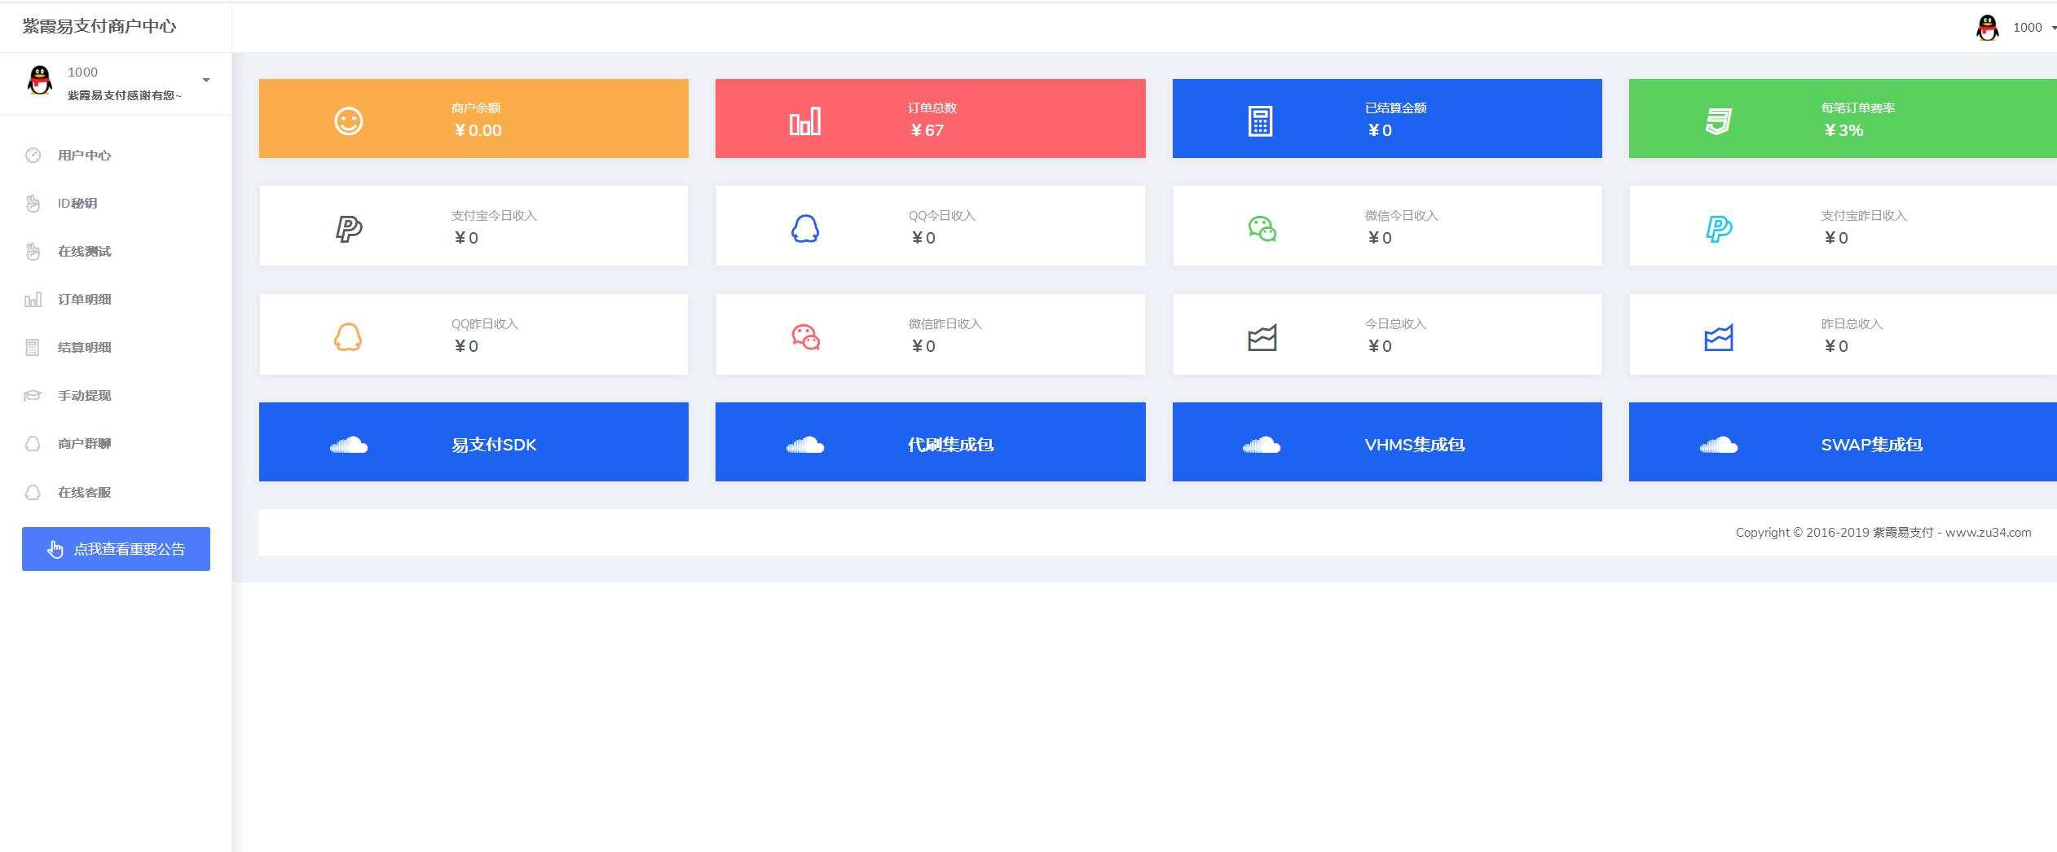Click the smiley icon on 商户余额 card
This screenshot has height=852, width=2057.
(348, 121)
